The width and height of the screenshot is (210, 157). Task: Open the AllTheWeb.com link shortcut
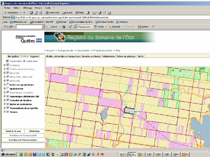pyautogui.click(x=18, y=22)
